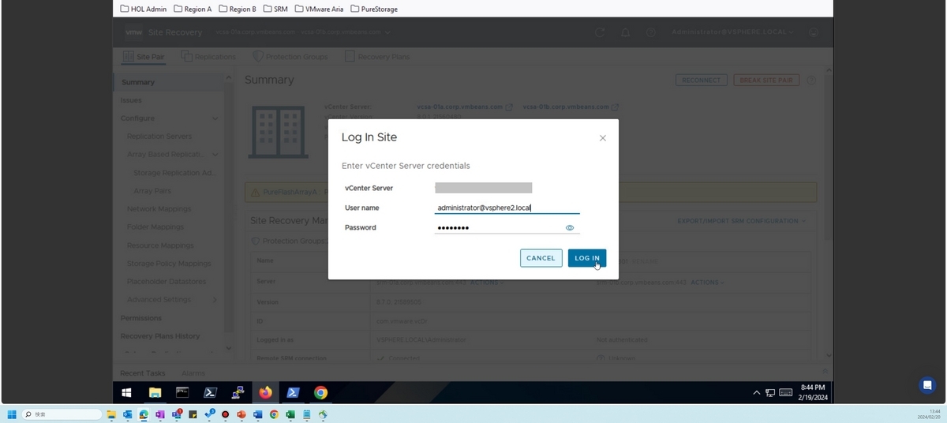
Task: Open the Firefox icon on inner taskbar
Action: (x=265, y=392)
